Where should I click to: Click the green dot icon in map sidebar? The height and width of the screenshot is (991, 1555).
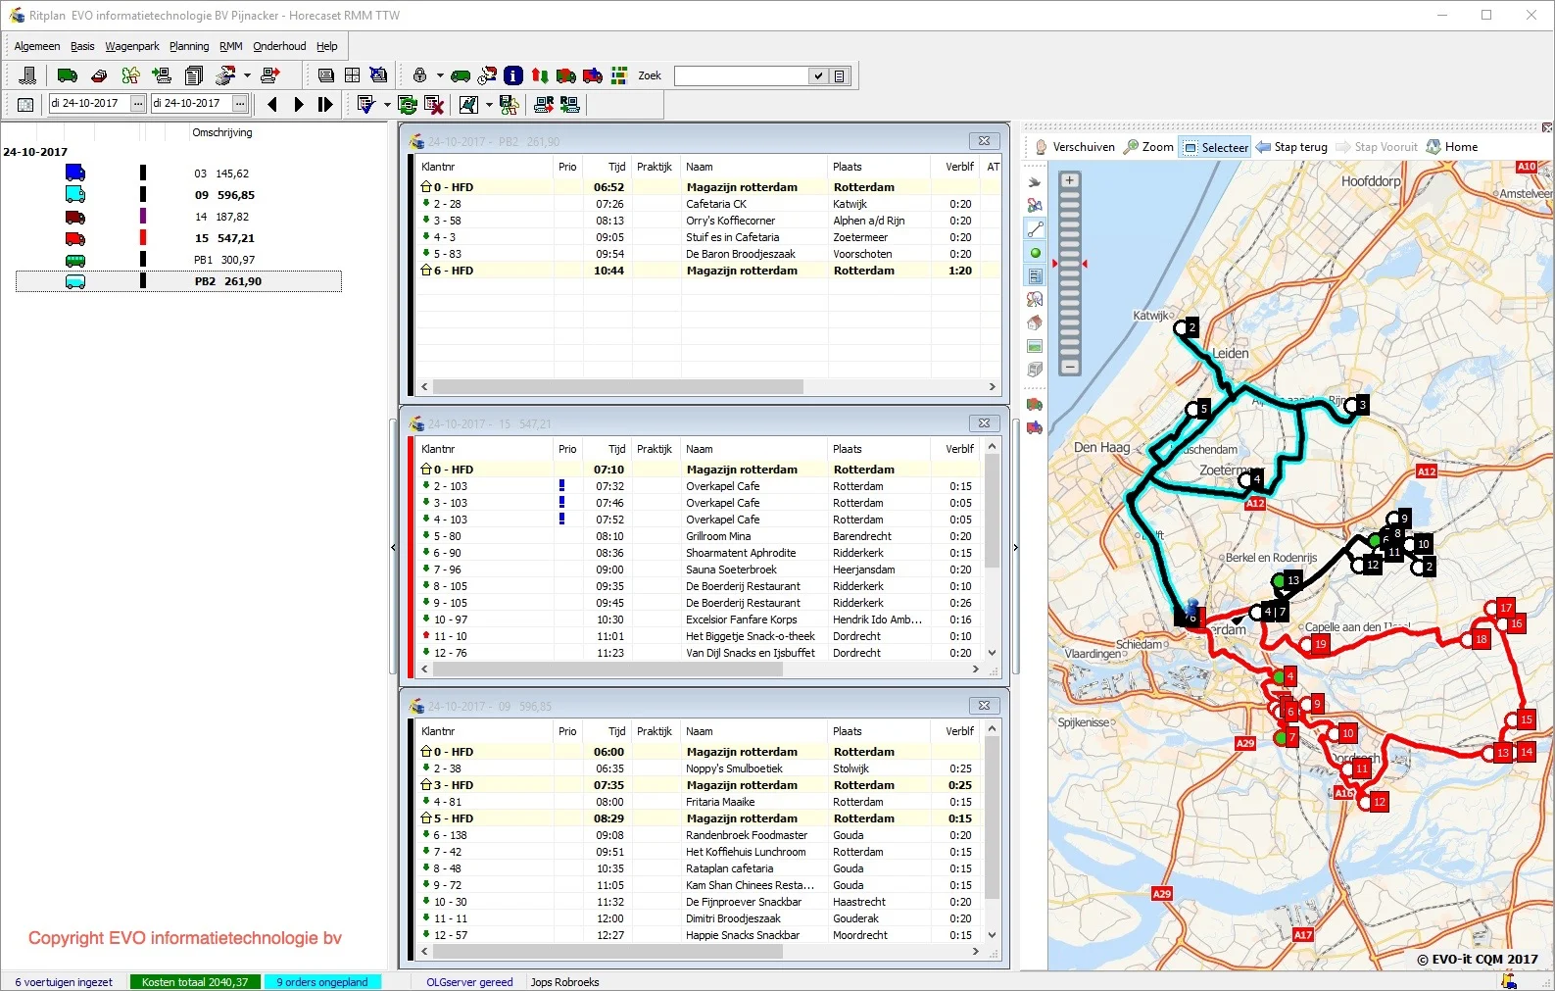pyautogui.click(x=1035, y=253)
